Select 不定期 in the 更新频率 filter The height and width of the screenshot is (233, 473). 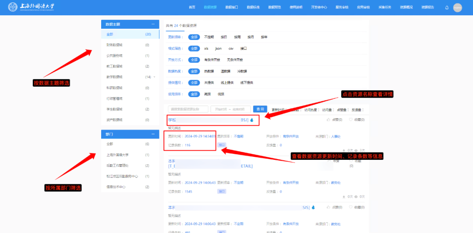209,37
